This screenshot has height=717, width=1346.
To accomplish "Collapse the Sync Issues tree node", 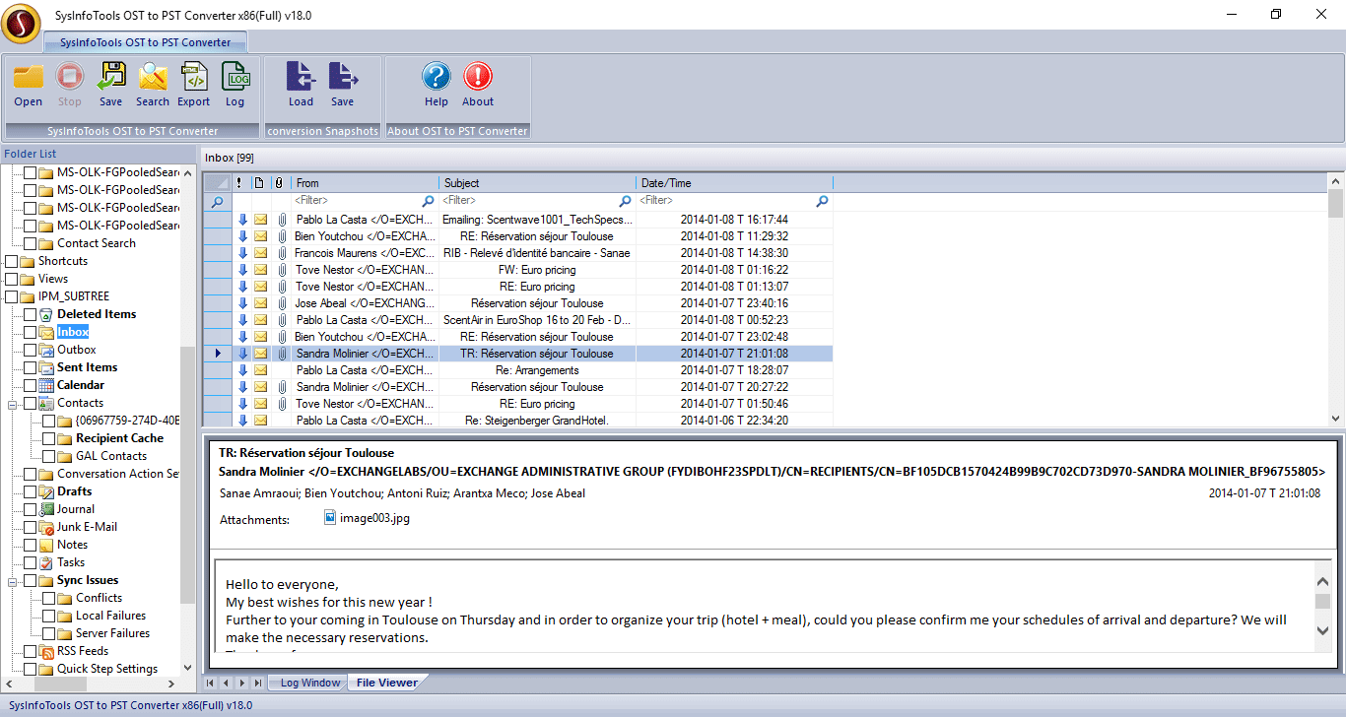I will point(13,581).
